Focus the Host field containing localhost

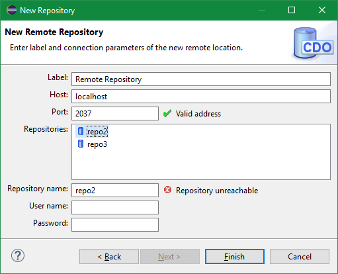(201, 96)
